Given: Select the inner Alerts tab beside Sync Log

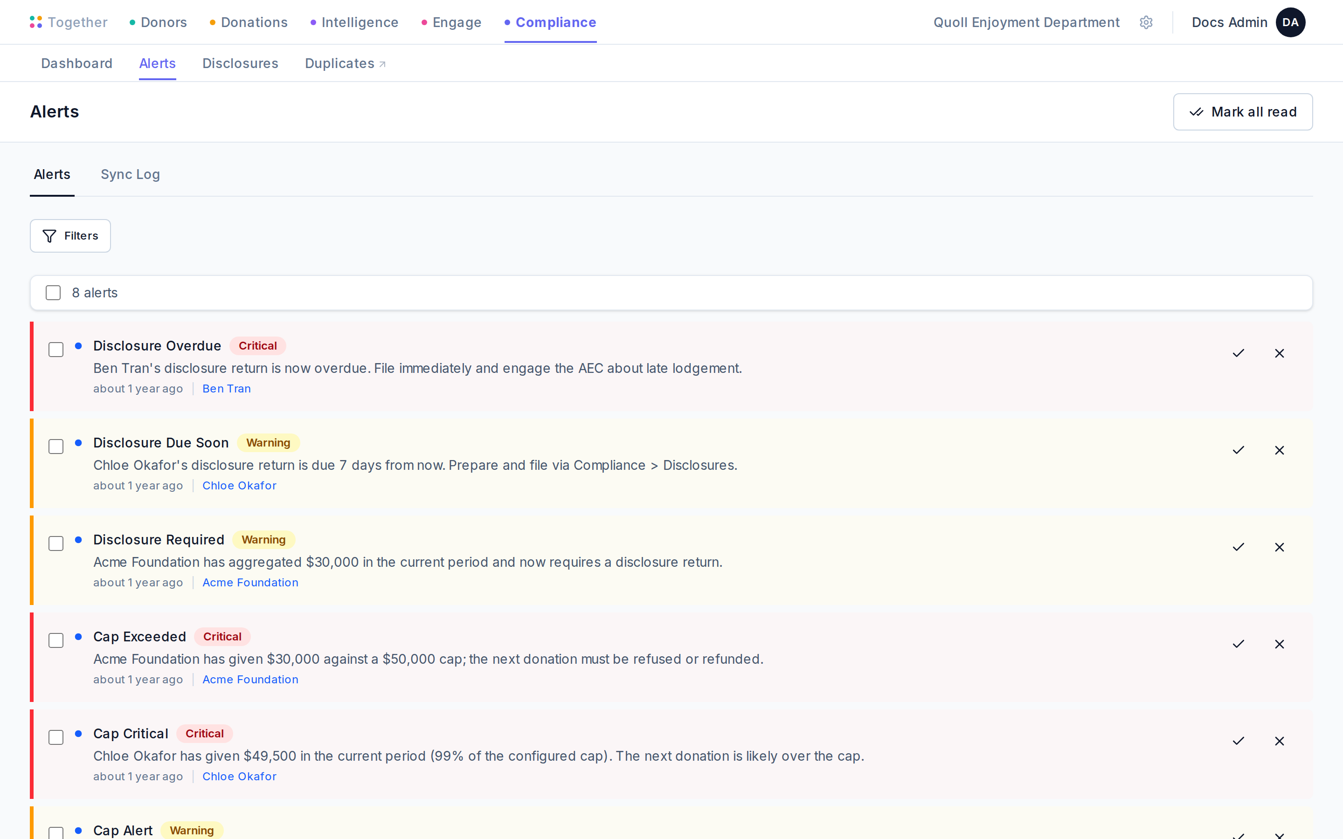Looking at the screenshot, I should pos(52,174).
